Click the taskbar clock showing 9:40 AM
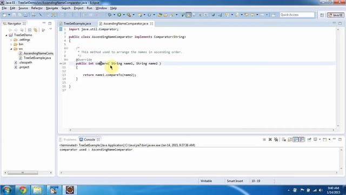346x195 pixels. click(333, 190)
